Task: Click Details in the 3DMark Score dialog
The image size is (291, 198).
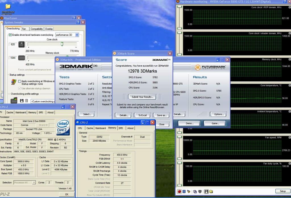Action: (124, 115)
